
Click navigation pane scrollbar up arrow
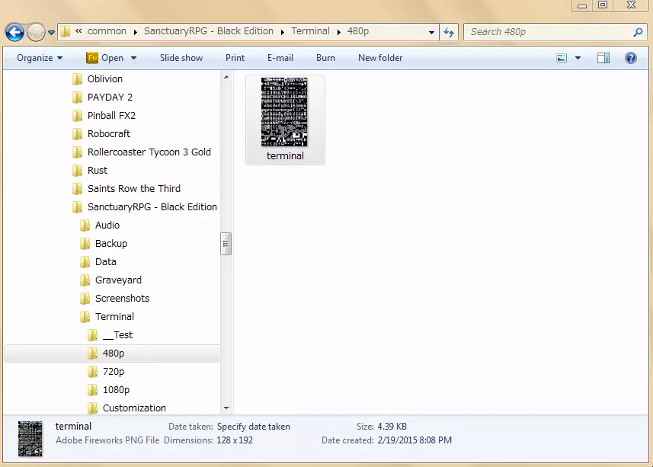tap(226, 77)
